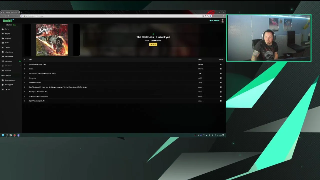
Task: Open the user avatar menu
Action: pos(223,21)
